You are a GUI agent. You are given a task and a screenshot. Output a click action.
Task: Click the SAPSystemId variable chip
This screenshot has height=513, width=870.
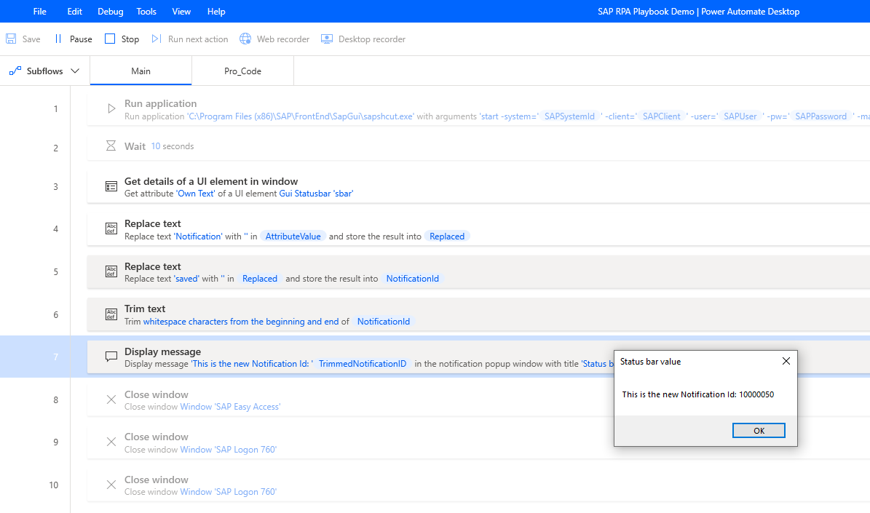(569, 116)
